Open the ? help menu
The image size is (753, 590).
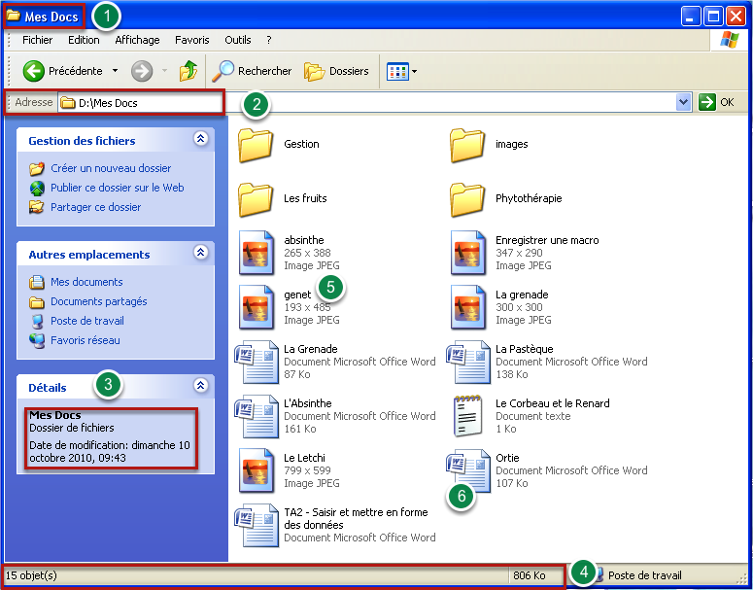(x=269, y=40)
